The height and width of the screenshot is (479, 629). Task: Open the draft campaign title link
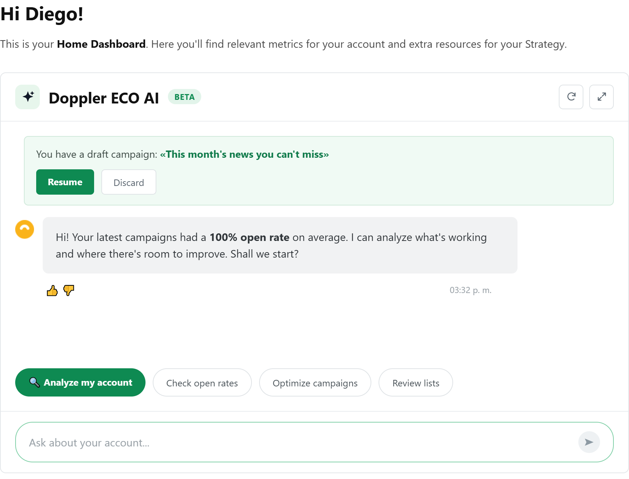244,154
